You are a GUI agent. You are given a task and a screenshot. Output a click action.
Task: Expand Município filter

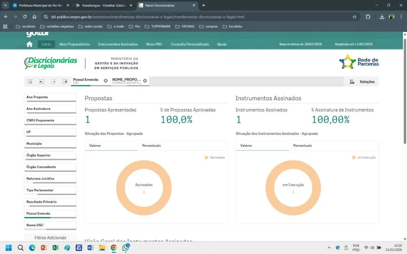click(50, 144)
